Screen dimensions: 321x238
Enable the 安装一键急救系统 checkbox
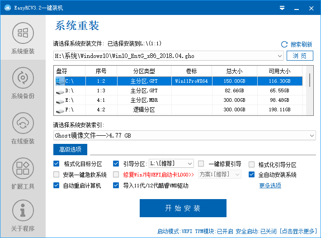coord(57,175)
